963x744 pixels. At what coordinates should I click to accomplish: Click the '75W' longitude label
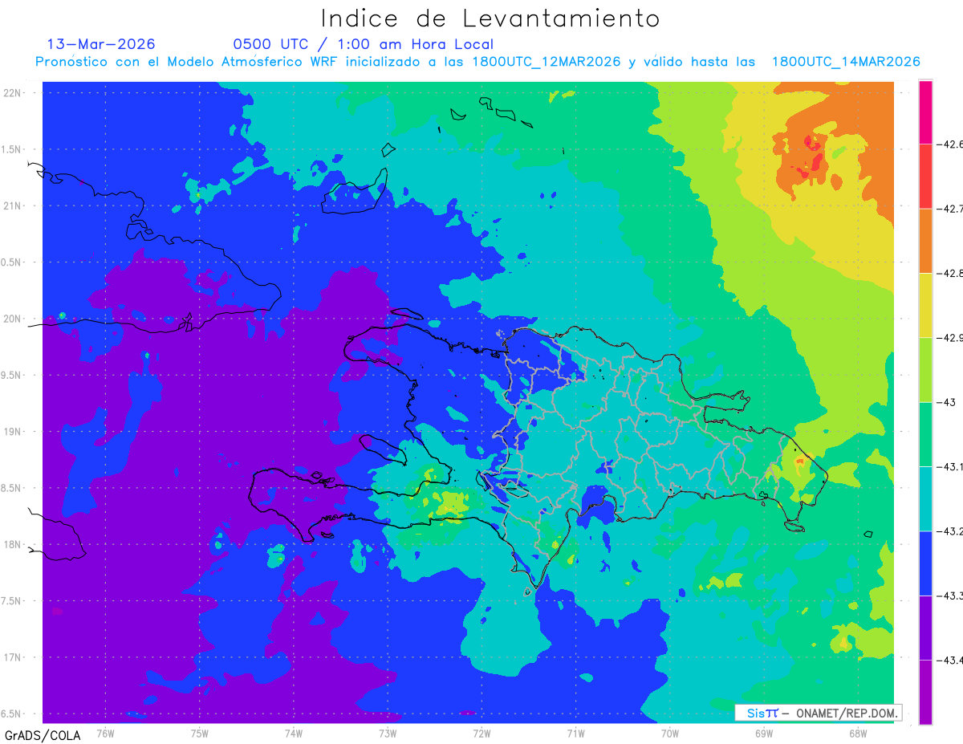click(x=199, y=734)
